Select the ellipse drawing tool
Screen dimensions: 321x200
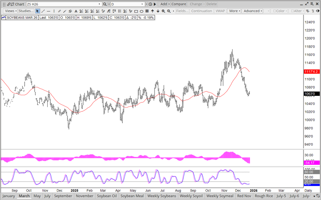point(141,11)
